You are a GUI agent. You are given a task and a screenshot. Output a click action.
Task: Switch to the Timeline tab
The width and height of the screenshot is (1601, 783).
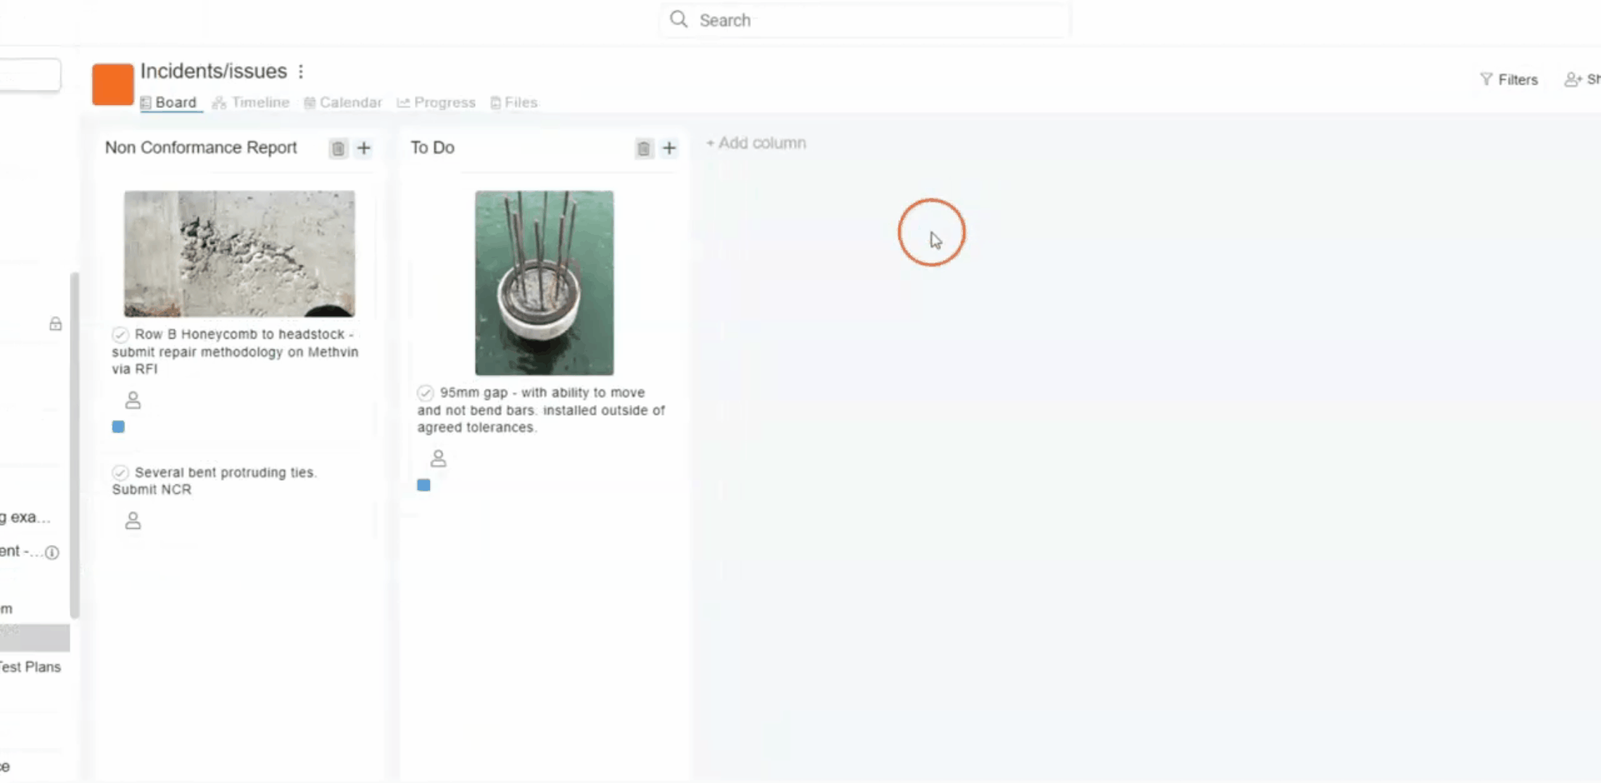point(251,103)
